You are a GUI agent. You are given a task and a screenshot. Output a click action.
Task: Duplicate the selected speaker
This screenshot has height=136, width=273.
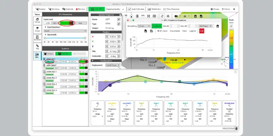point(68,9)
